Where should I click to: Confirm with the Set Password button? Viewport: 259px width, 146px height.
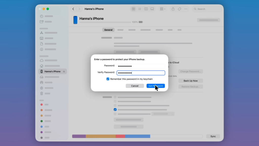(156, 86)
